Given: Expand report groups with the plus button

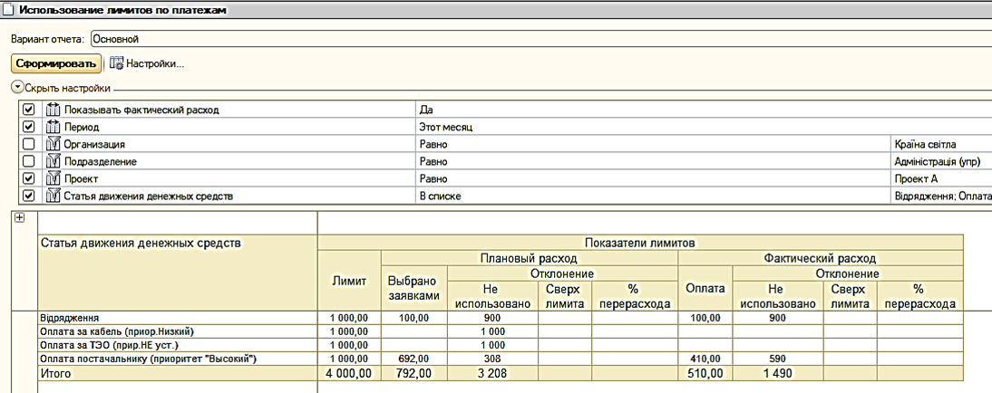Looking at the screenshot, I should tap(20, 218).
